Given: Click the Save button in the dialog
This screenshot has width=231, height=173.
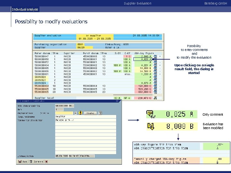Looking at the screenshot, I should pyautogui.click(x=23, y=161).
